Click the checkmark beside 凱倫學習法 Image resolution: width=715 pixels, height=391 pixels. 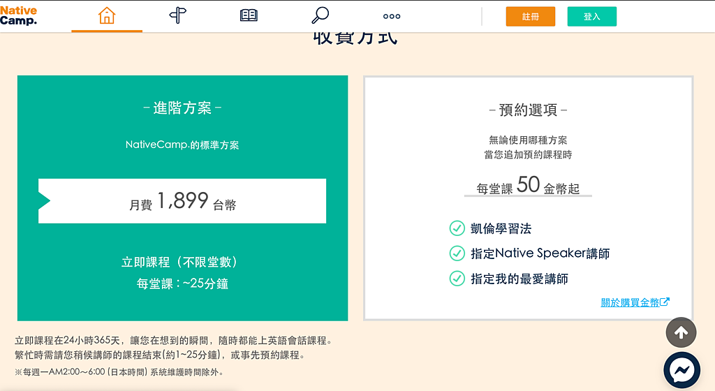pyautogui.click(x=457, y=228)
